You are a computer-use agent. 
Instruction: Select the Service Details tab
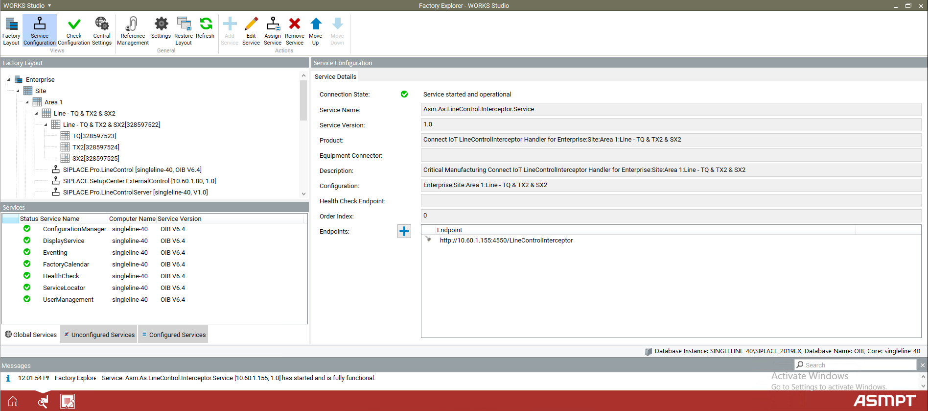tap(335, 76)
